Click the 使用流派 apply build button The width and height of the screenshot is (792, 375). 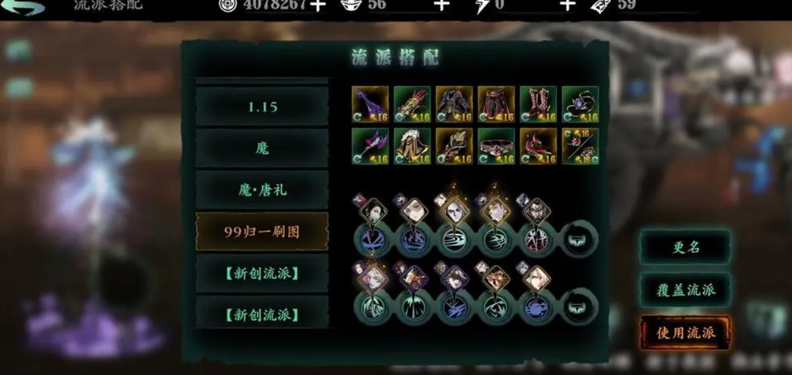pos(686,333)
